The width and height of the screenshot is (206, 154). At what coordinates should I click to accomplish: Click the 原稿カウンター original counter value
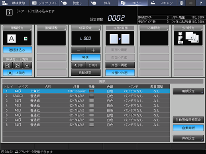point(168,17)
